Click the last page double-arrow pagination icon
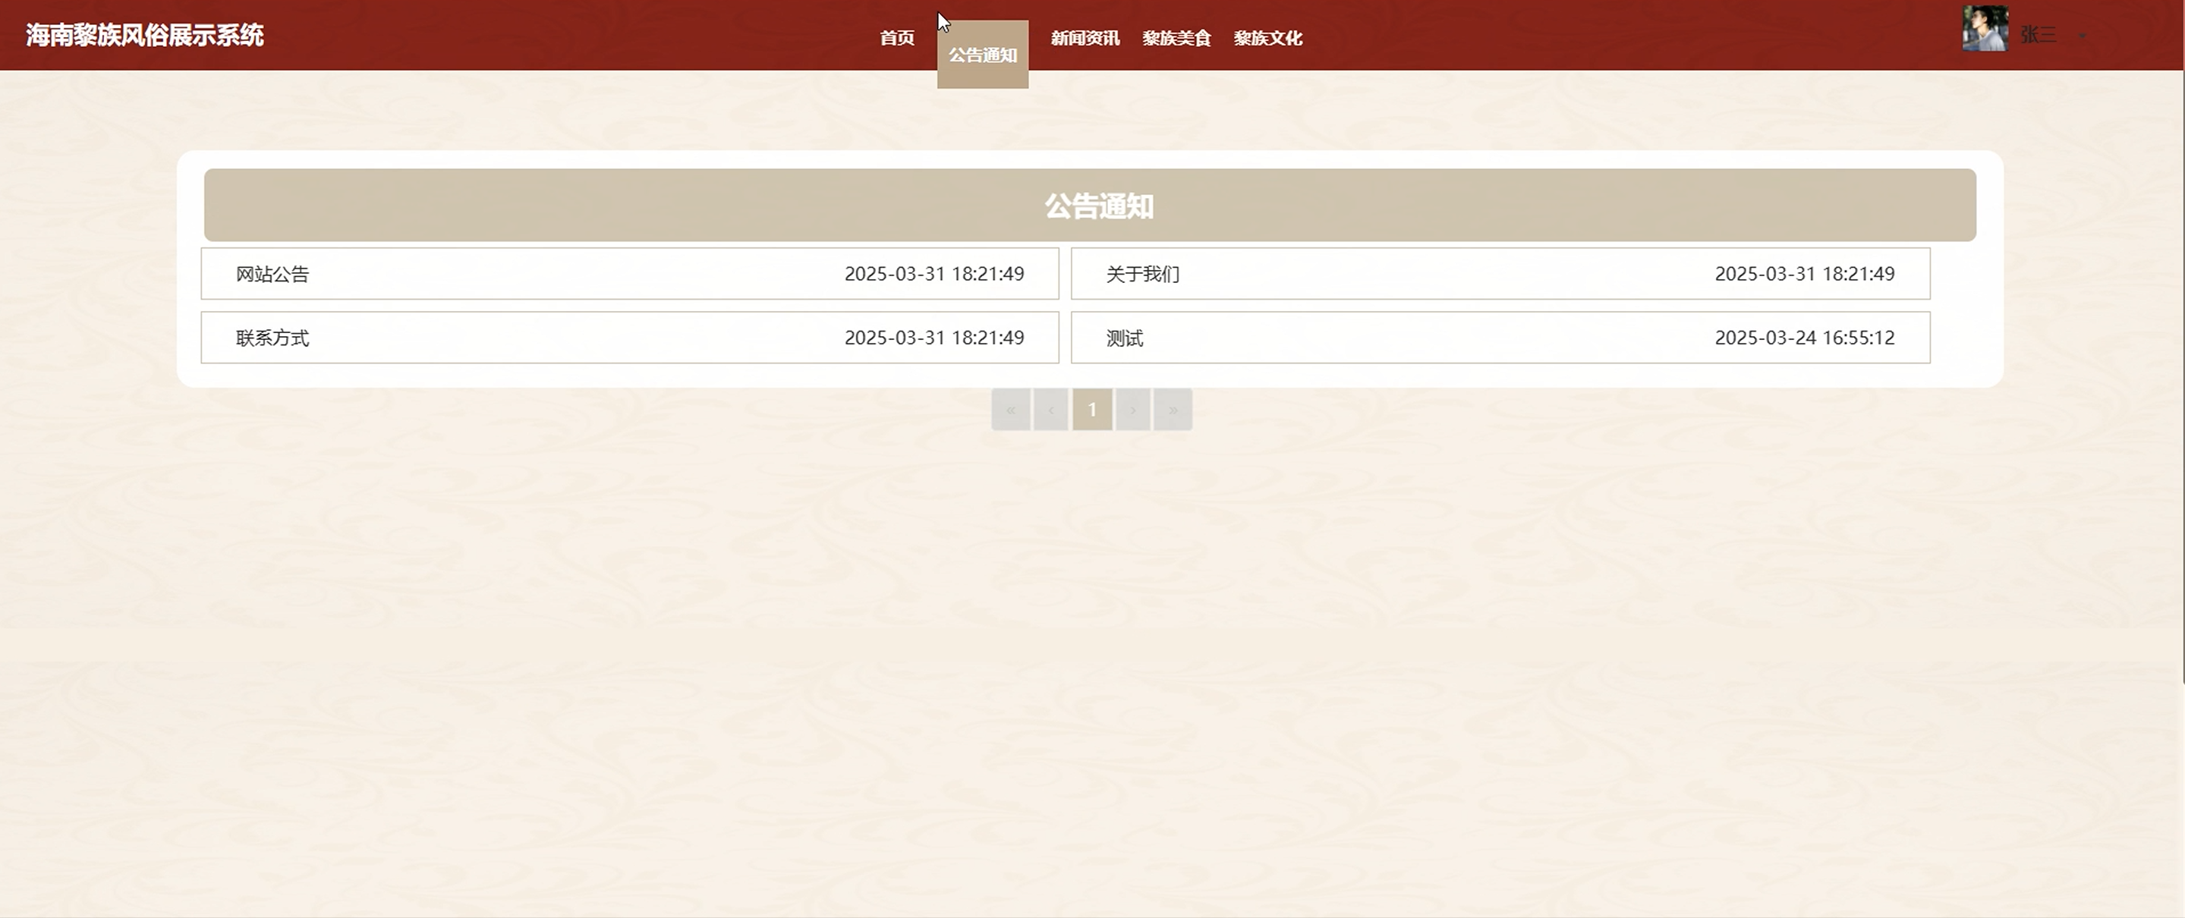Image resolution: width=2185 pixels, height=918 pixels. pyautogui.click(x=1173, y=410)
